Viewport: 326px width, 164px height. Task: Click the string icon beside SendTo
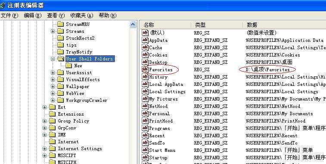pyautogui.click(x=145, y=143)
